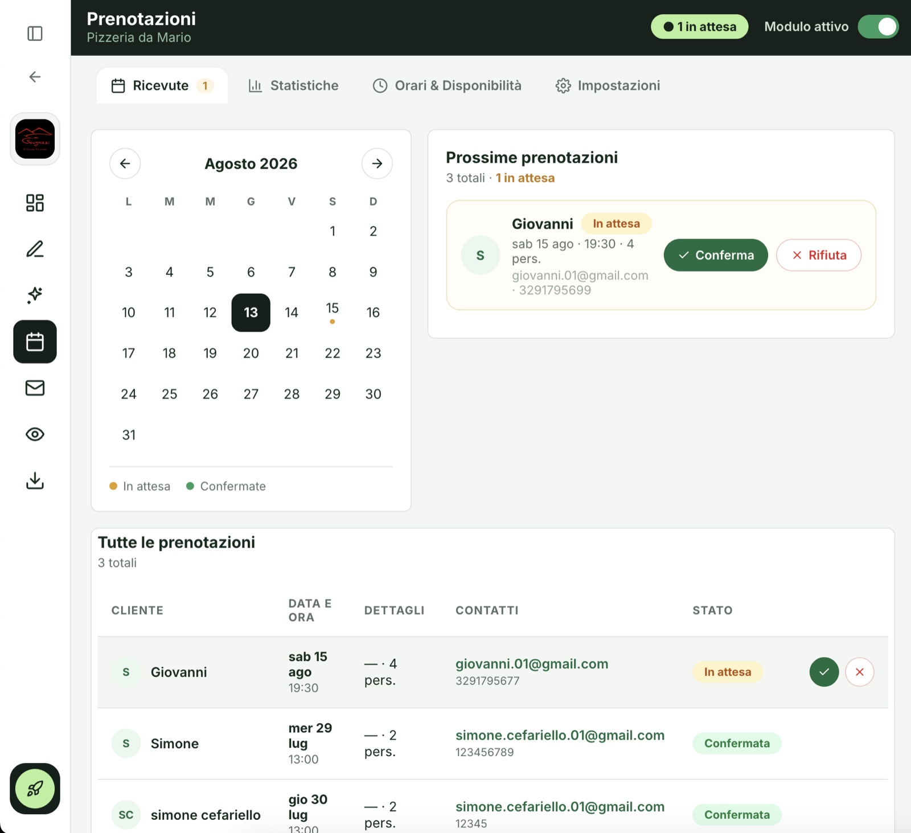The width and height of the screenshot is (911, 833).
Task: Click the 'In attesa' legend label
Action: point(146,486)
